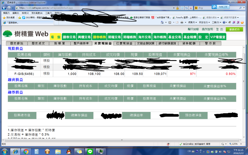Screen dimensions: 248x155
Task: Click the blue help question-mark icon
Action: tap(224, 22)
